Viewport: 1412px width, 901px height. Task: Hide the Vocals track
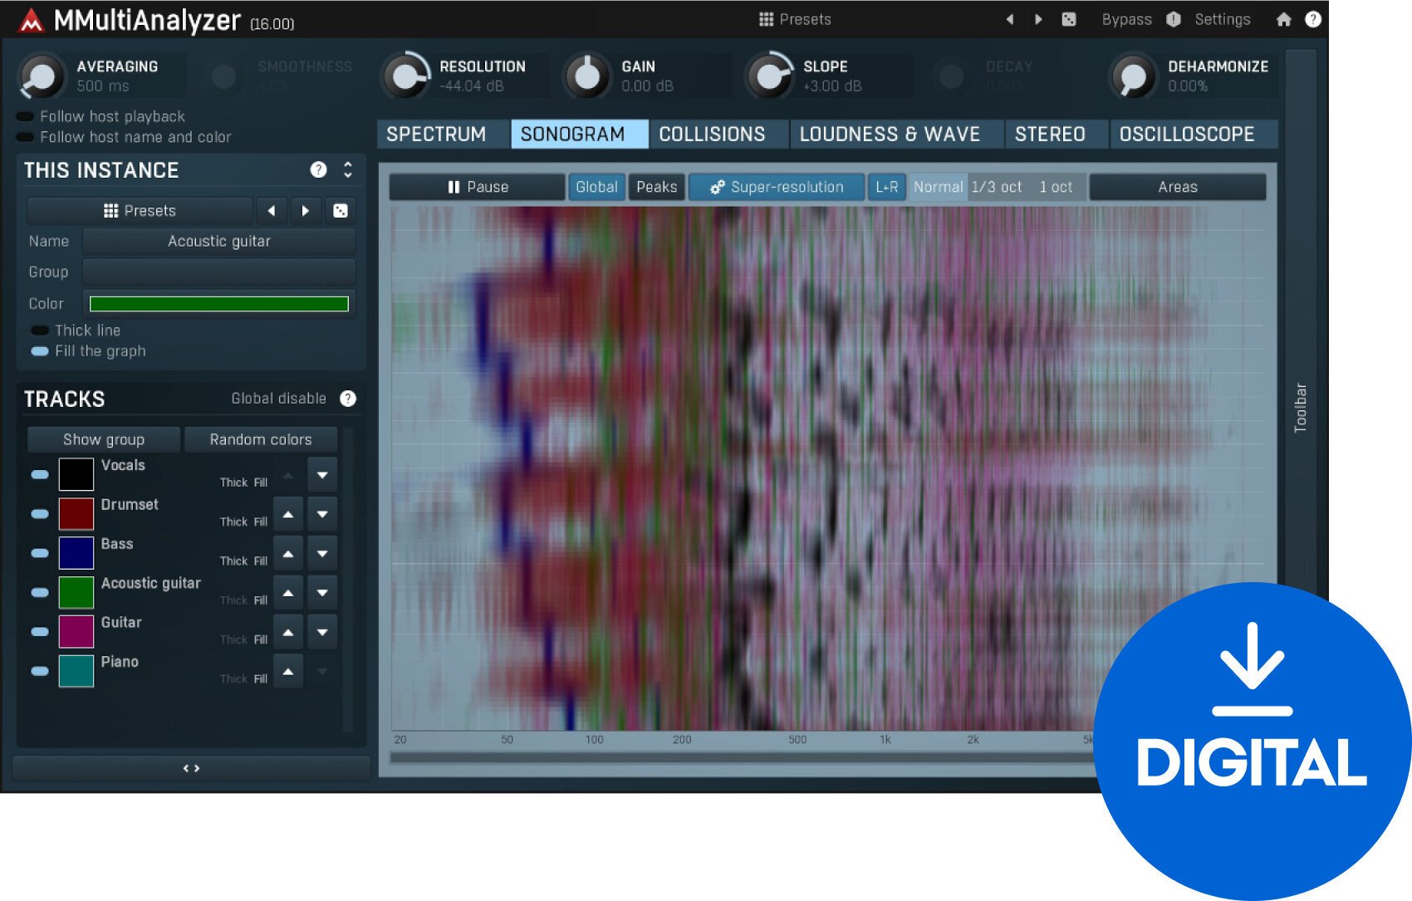[39, 474]
